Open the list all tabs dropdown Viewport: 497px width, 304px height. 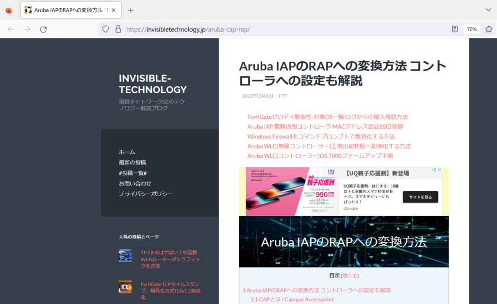[488, 10]
